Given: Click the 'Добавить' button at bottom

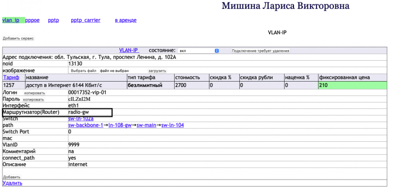Looking at the screenshot, I should (11, 177).
